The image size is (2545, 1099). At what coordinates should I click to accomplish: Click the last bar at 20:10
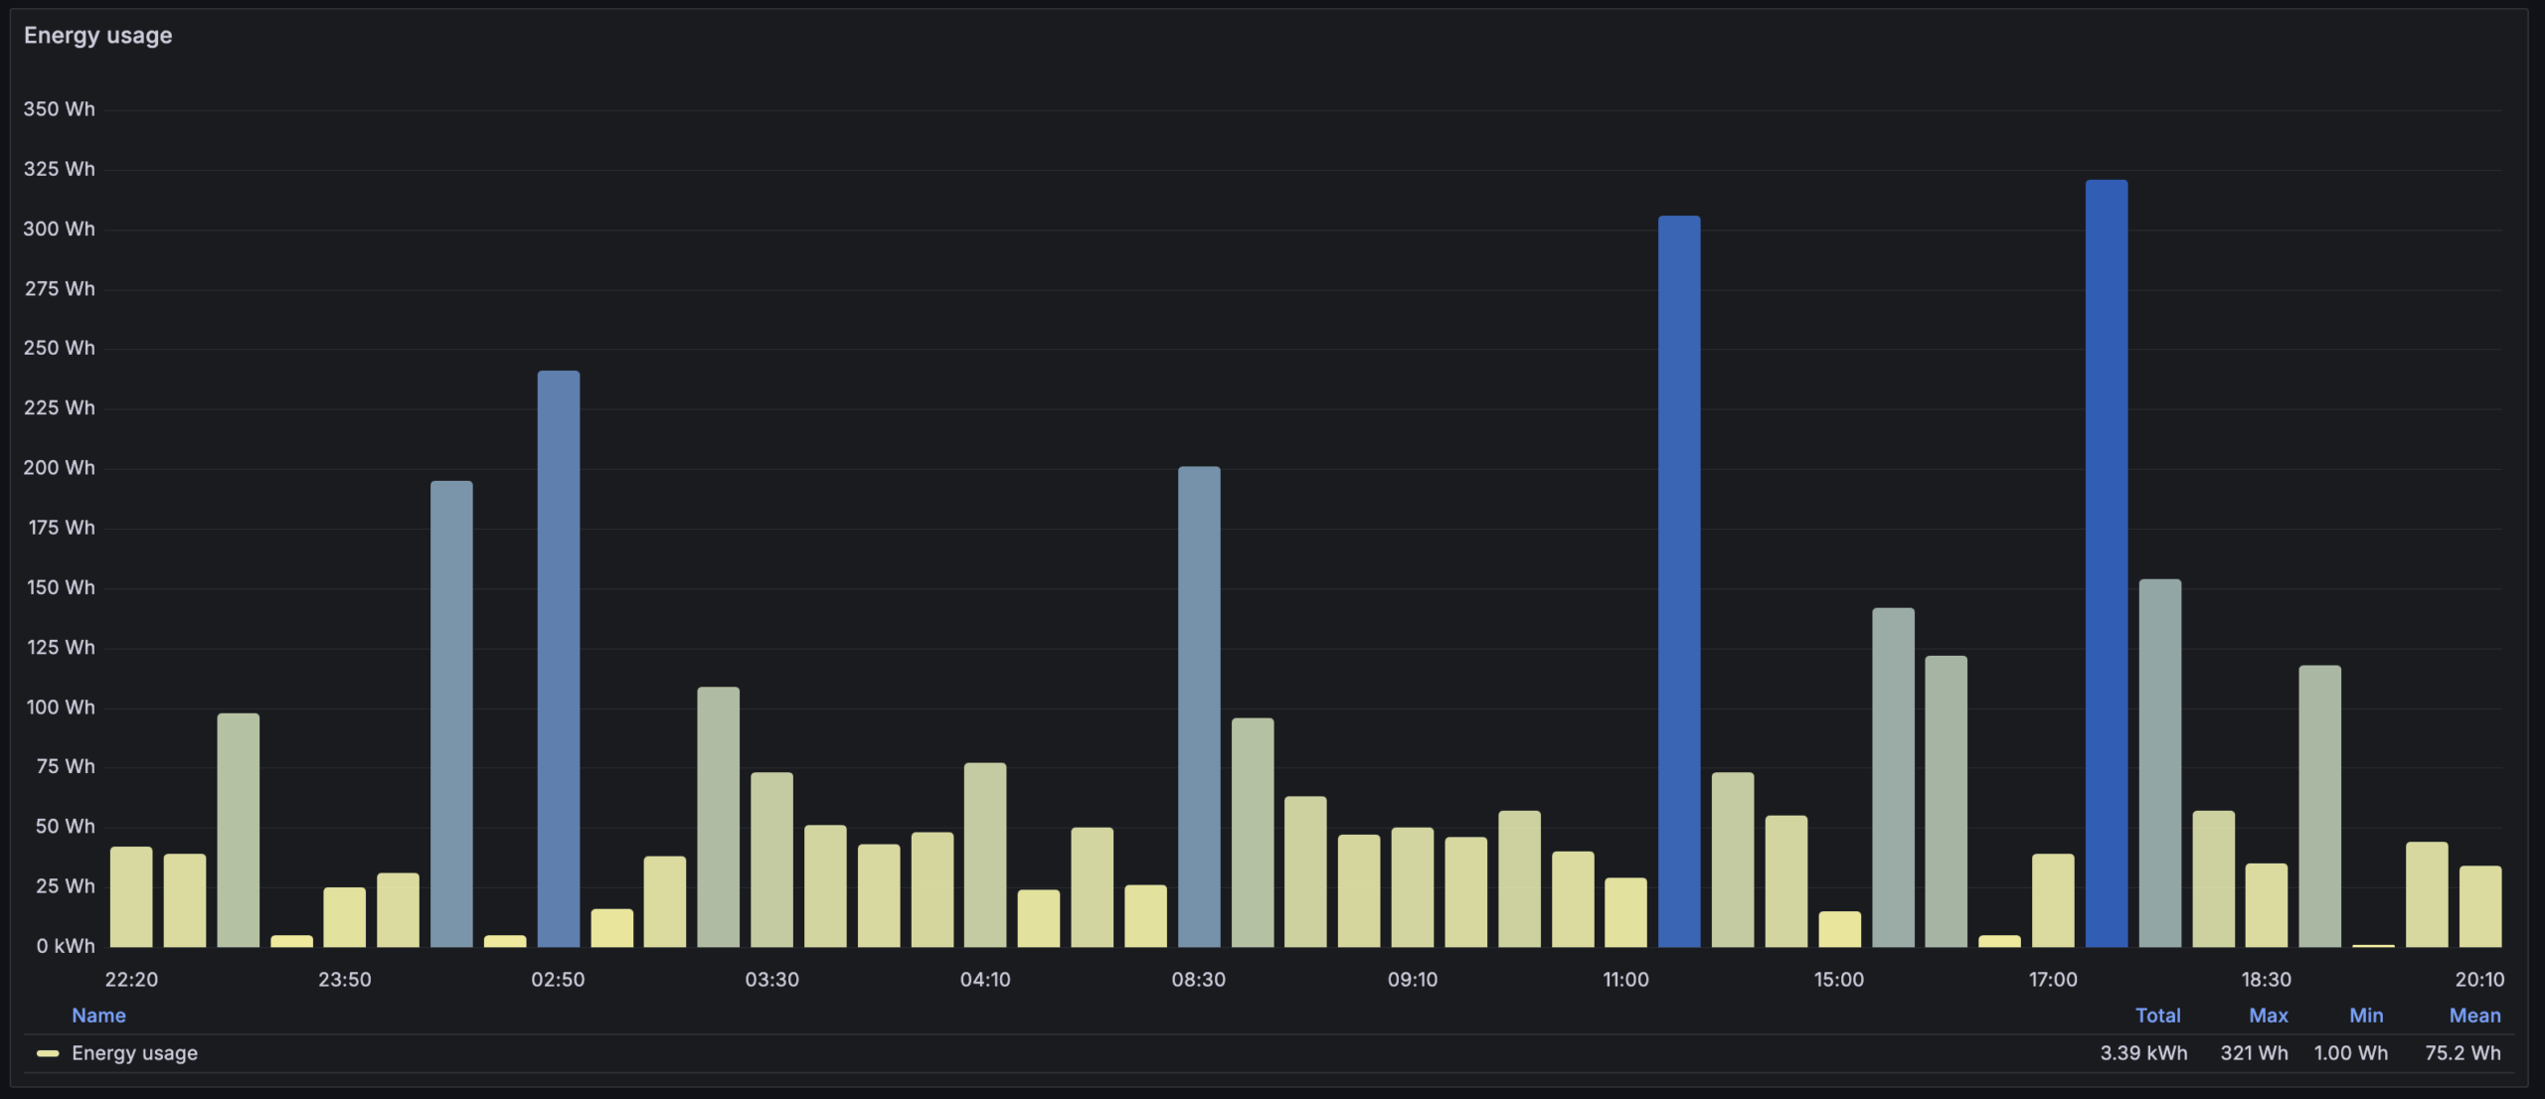click(x=2479, y=906)
